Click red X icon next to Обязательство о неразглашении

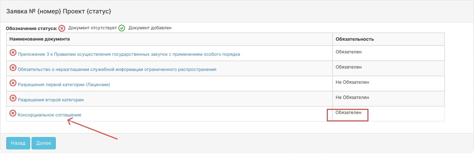(x=13, y=68)
